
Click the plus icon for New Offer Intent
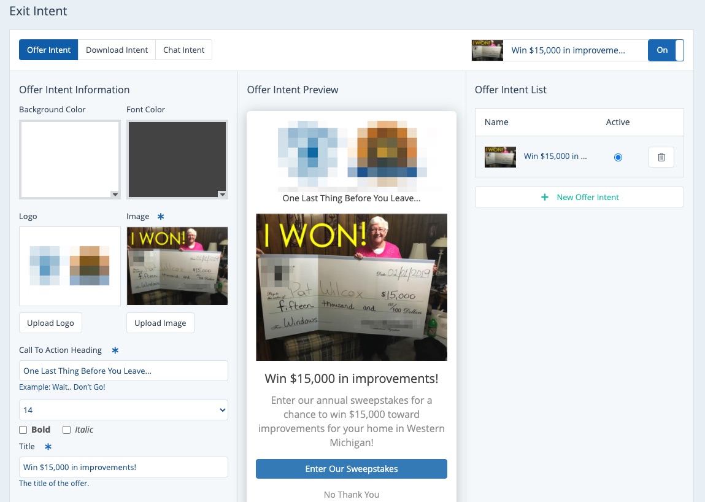point(544,198)
